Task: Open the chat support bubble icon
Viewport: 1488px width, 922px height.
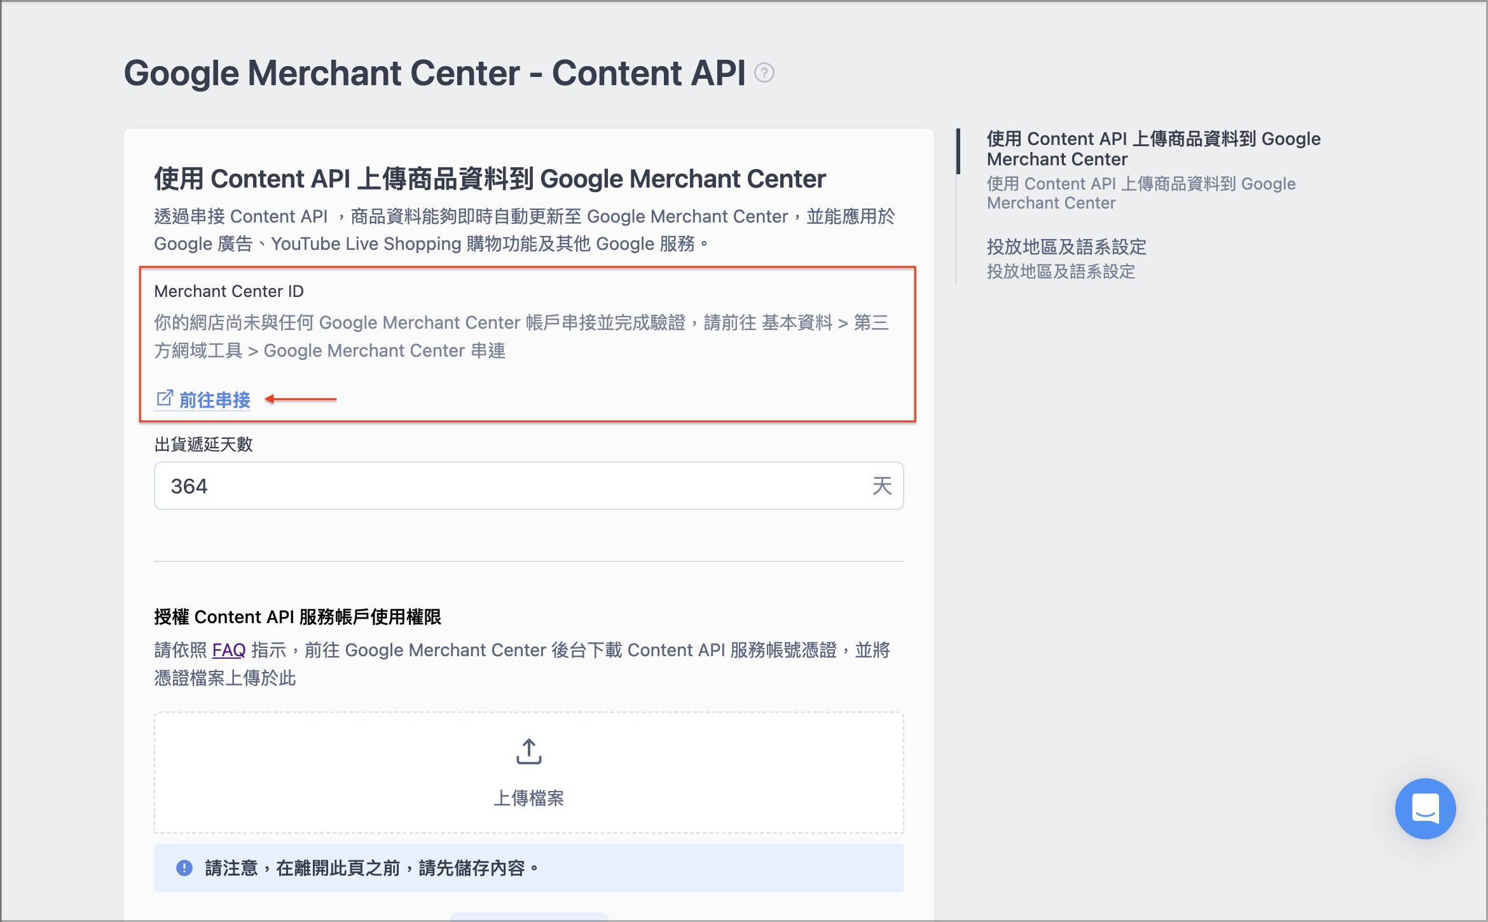Action: (x=1425, y=808)
